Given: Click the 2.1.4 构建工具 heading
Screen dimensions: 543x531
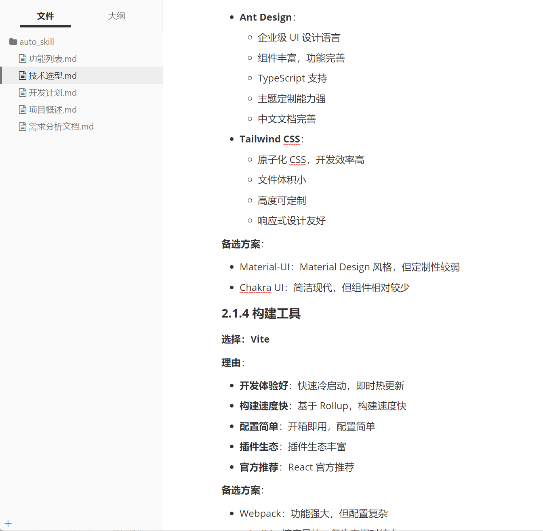Looking at the screenshot, I should pyautogui.click(x=261, y=314).
